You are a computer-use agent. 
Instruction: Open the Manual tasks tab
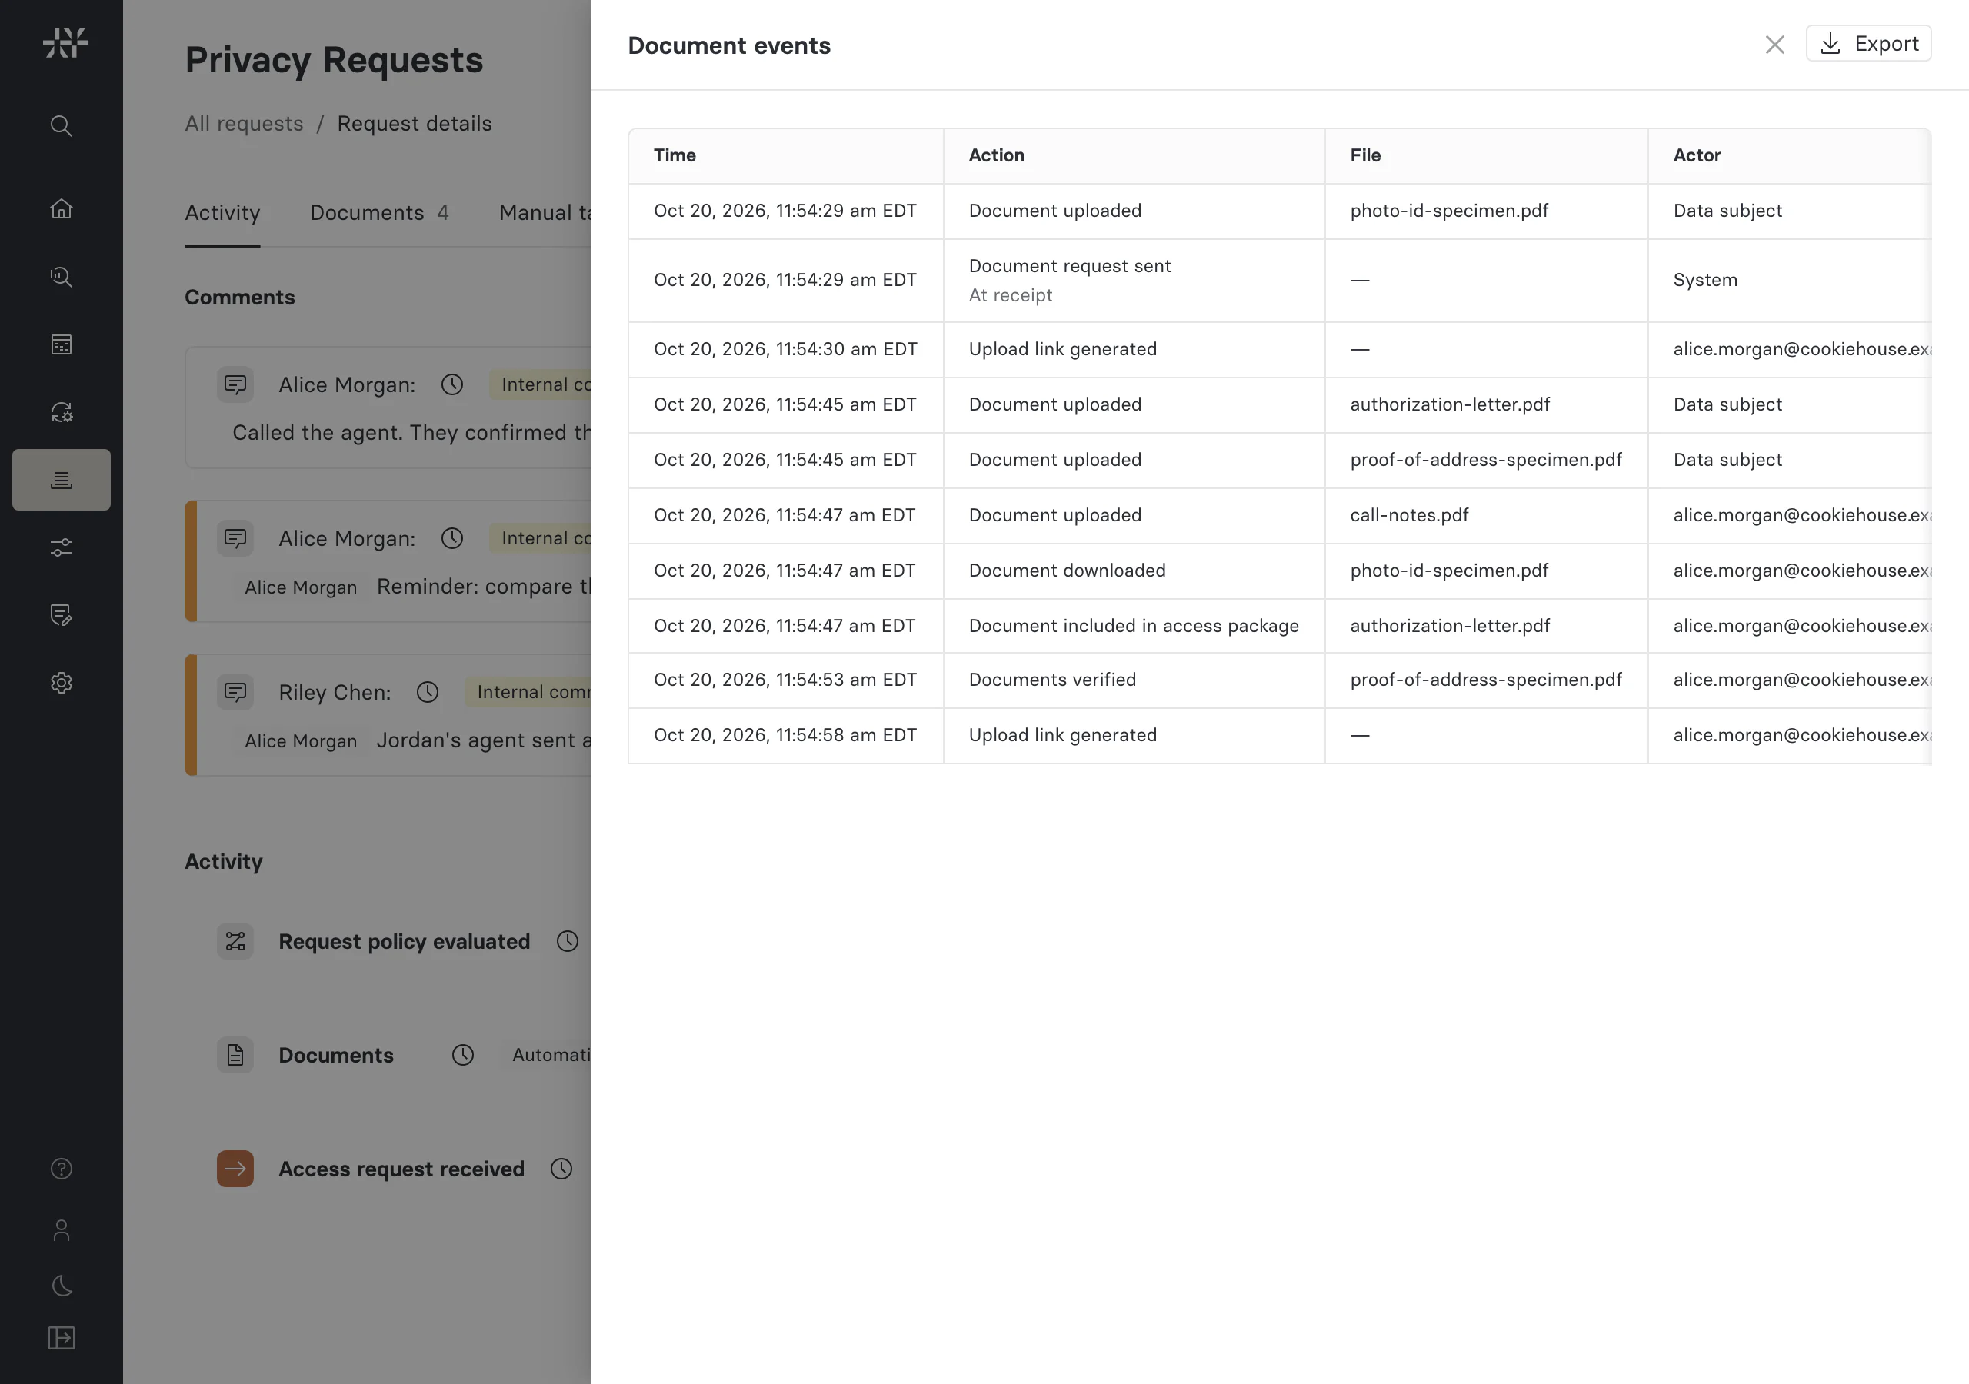[x=545, y=213]
